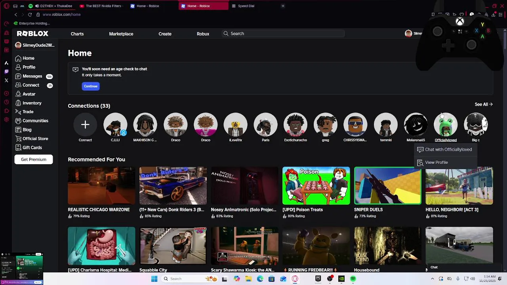
Task: Open Microsoft Edge from the taskbar
Action: [260, 279]
